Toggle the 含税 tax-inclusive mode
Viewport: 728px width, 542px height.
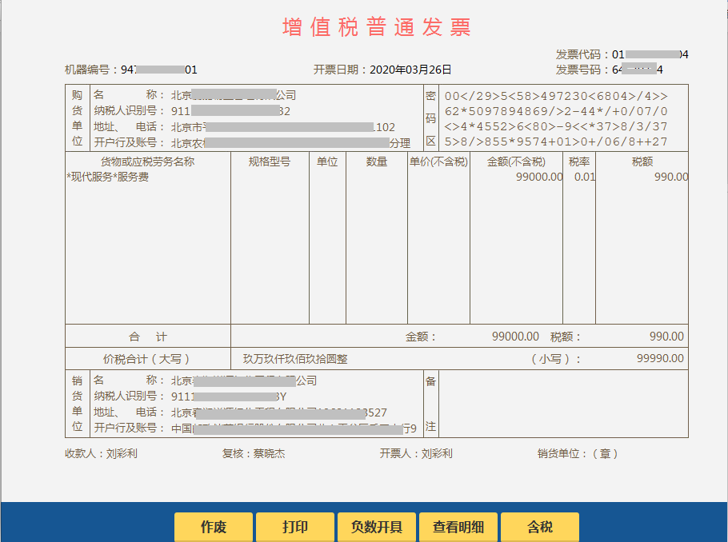click(540, 526)
